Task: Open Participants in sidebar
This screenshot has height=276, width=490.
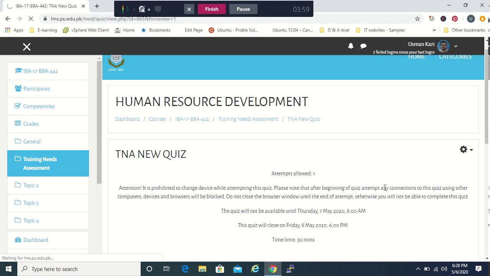Action: click(48, 89)
